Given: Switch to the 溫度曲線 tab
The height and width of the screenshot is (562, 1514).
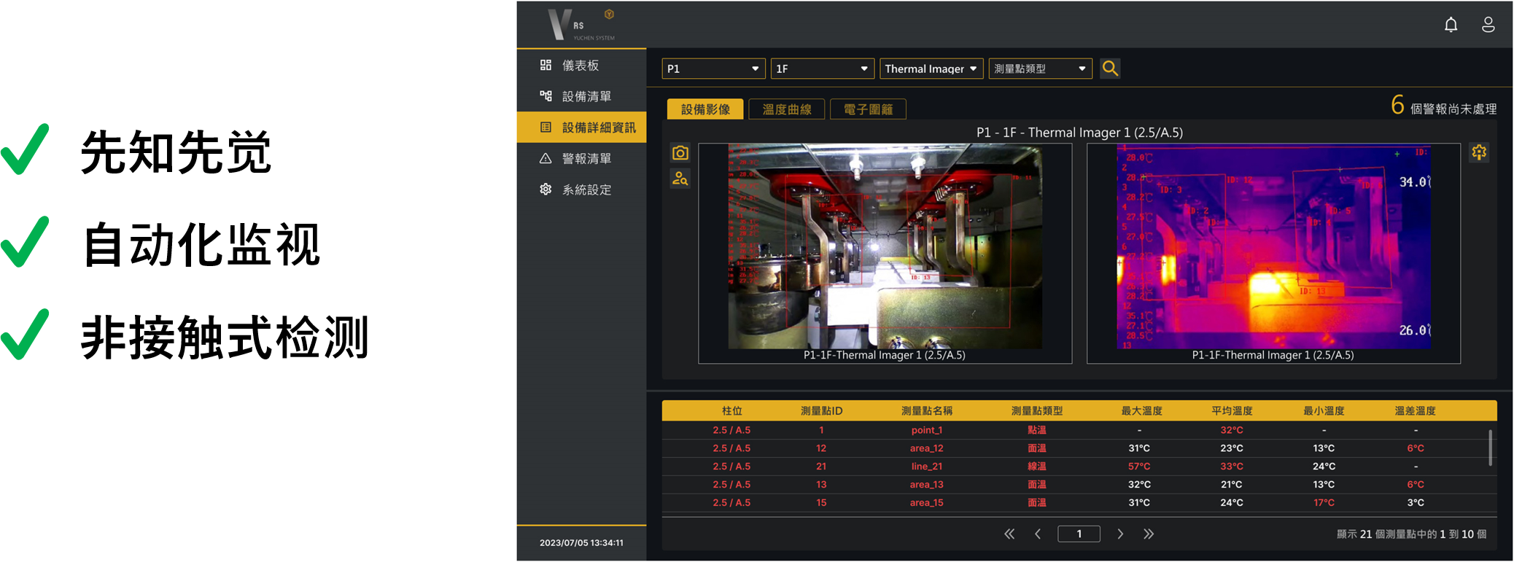Looking at the screenshot, I should (x=786, y=109).
